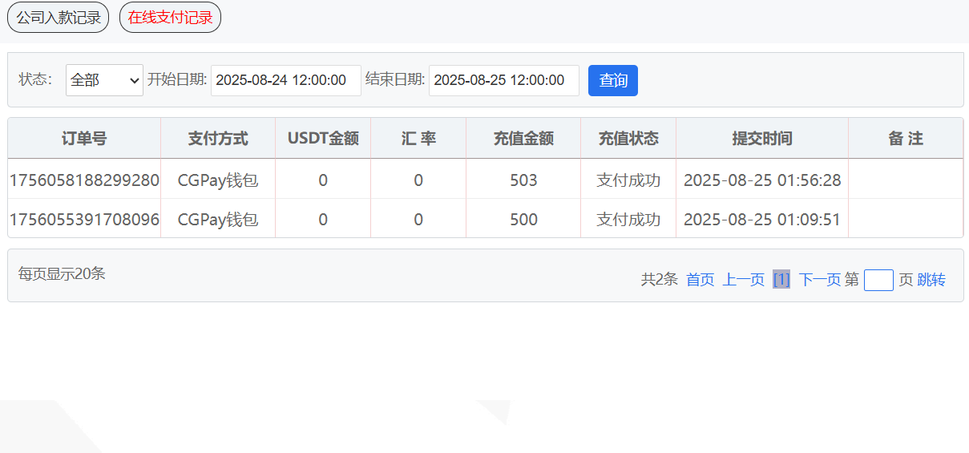969x453 pixels.
Task: Click the 跳转 jump link
Action: pos(931,280)
